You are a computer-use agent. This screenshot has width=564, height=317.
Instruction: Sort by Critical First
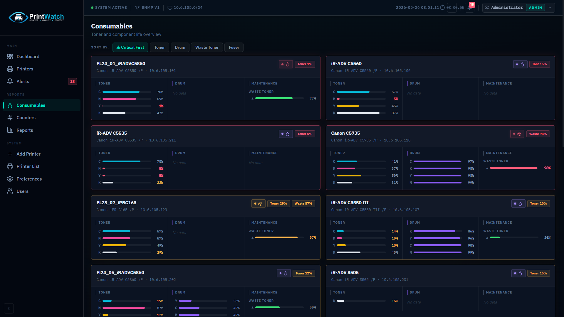tap(130, 47)
